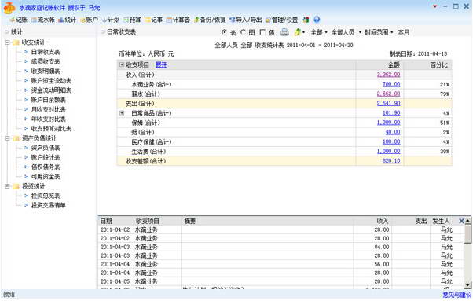
Task: Click the printer icon in report toolbar
Action: click(284, 32)
